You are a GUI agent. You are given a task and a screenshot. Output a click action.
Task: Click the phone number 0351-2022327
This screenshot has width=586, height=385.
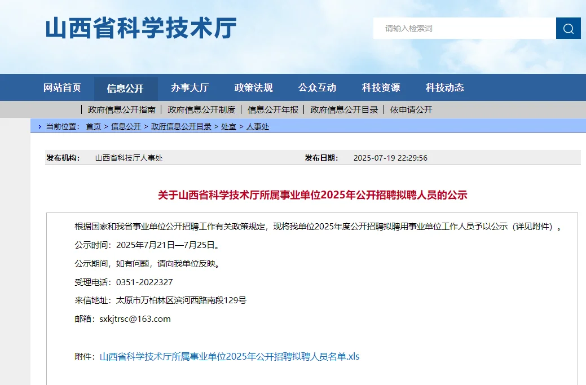point(144,282)
